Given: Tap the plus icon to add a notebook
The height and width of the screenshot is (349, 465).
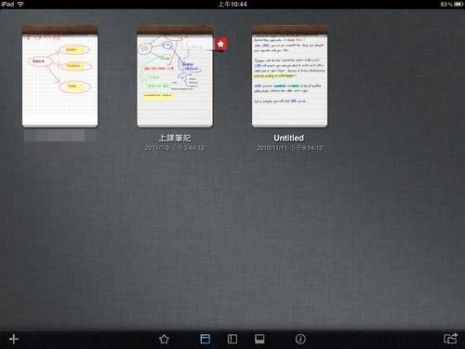Looking at the screenshot, I should [x=14, y=339].
